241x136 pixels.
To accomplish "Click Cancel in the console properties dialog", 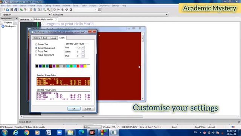I will coord(88,109).
